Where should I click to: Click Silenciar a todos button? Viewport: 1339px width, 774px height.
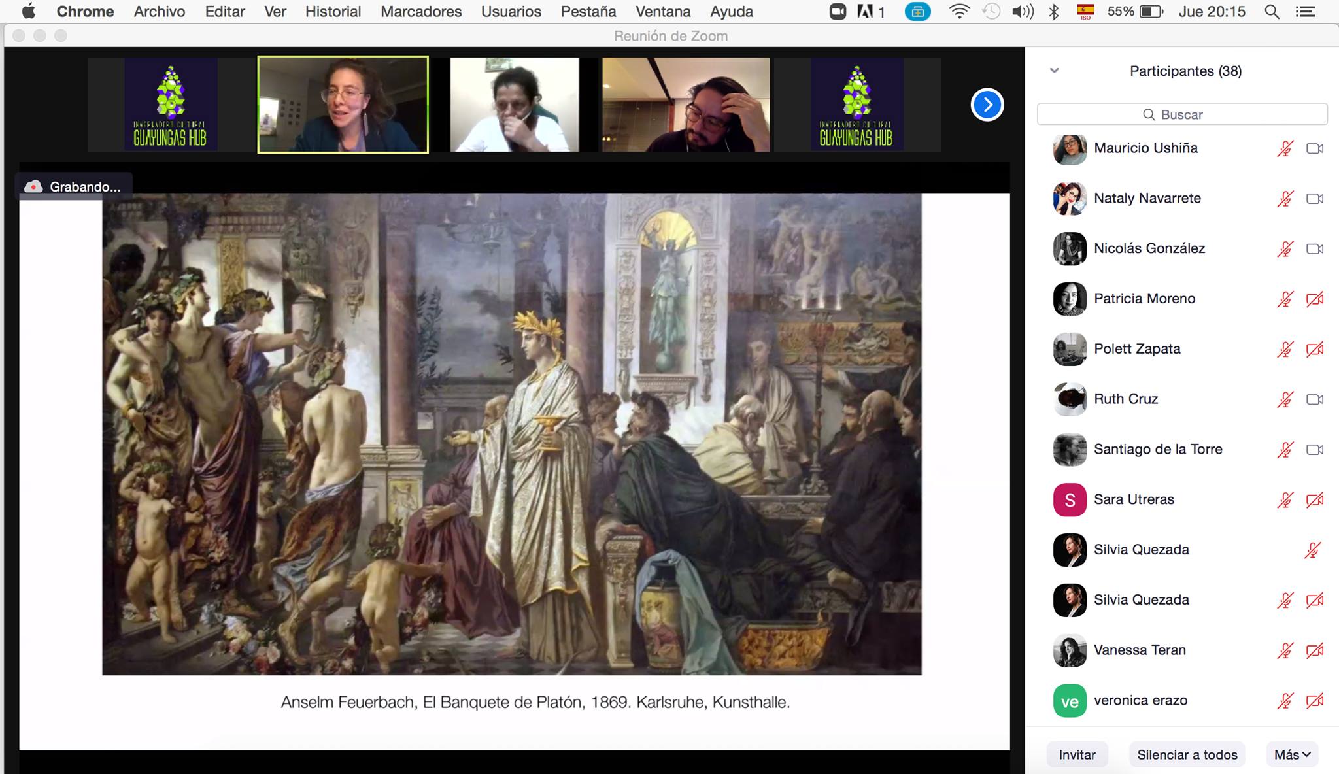[1187, 754]
